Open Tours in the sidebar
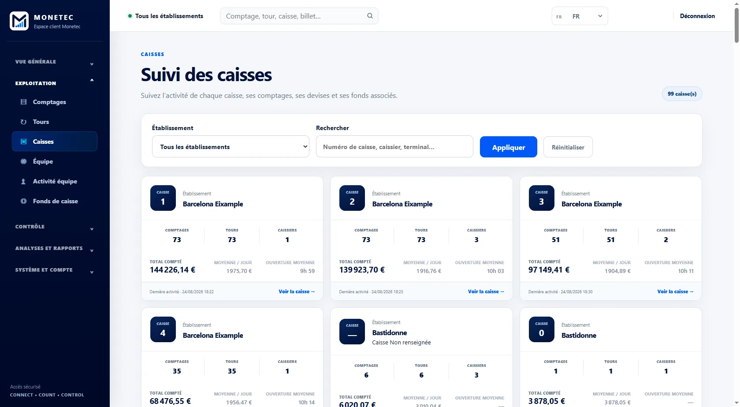This screenshot has height=407, width=740. pyautogui.click(x=55, y=122)
